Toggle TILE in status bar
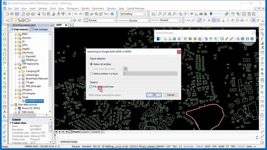This screenshot has width=267, height=150. (x=174, y=146)
